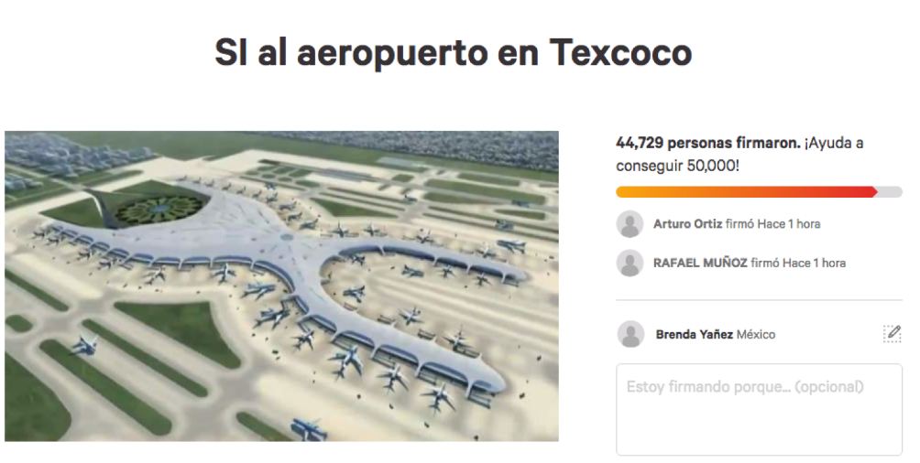
Task: Click the 'México' location label
Action: 756,335
